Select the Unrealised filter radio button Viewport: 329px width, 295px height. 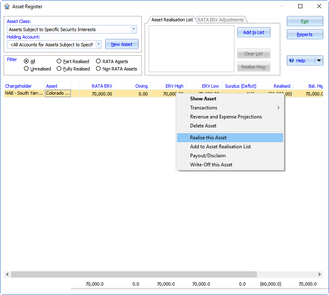pos(26,69)
